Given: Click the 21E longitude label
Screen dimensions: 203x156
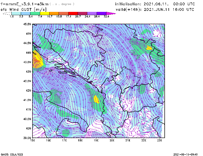Looking at the screenshot, I should (x=128, y=140).
